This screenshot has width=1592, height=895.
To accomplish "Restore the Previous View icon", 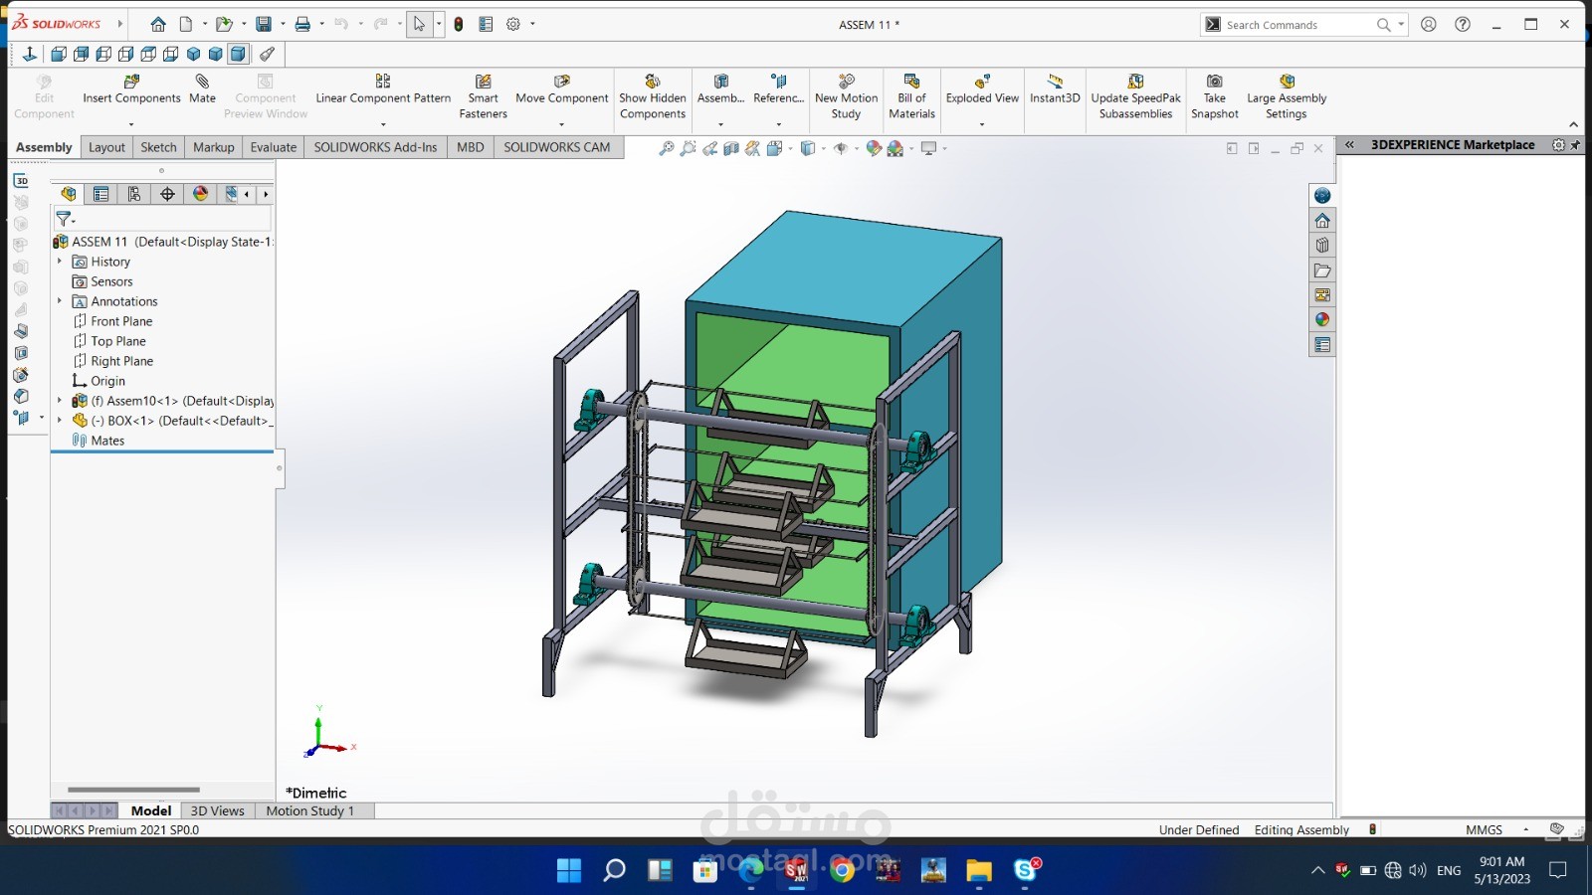I will coord(709,148).
